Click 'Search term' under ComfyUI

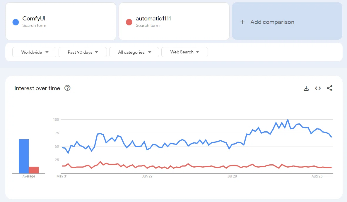pos(34,25)
